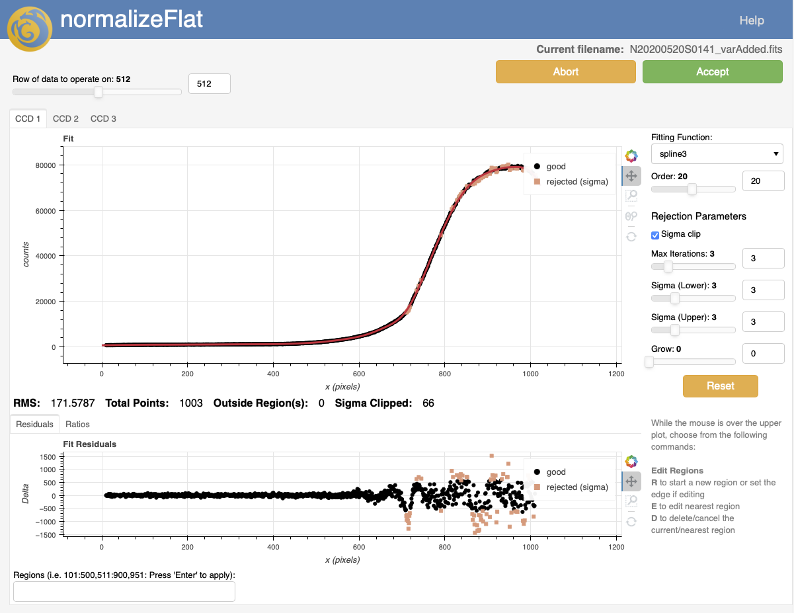Click the Reset parameters button

point(721,386)
